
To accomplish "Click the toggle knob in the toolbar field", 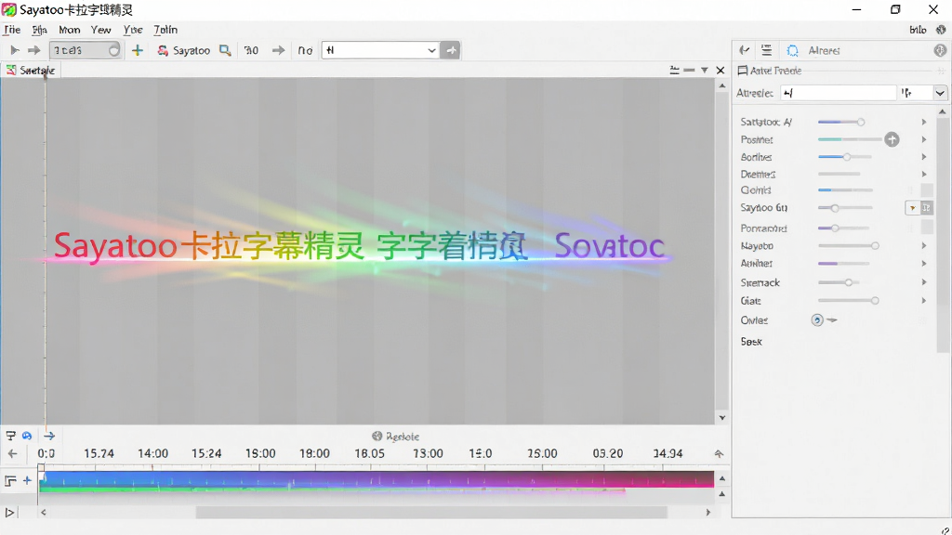I will click(114, 50).
